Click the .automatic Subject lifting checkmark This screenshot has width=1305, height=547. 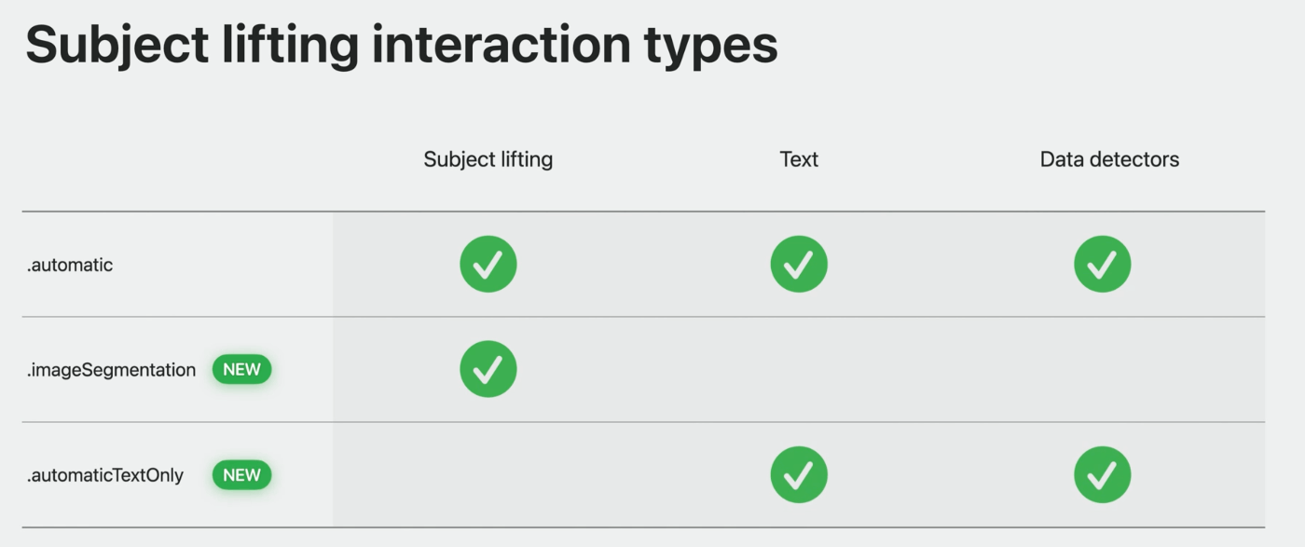click(x=488, y=265)
